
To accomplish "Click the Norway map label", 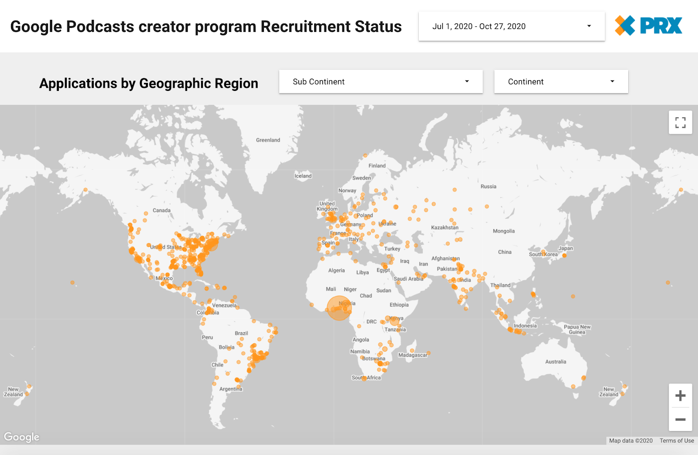I will [x=347, y=191].
